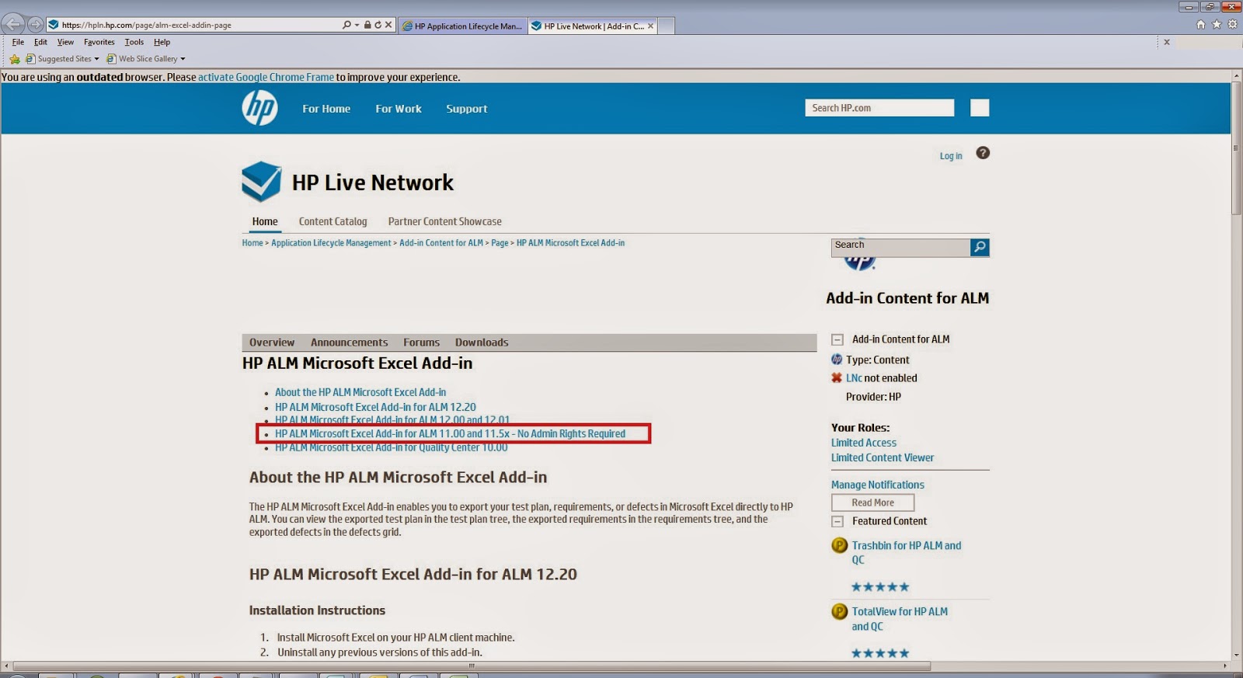The width and height of the screenshot is (1243, 678).
Task: Close the HP Live Network browser tab
Action: (650, 26)
